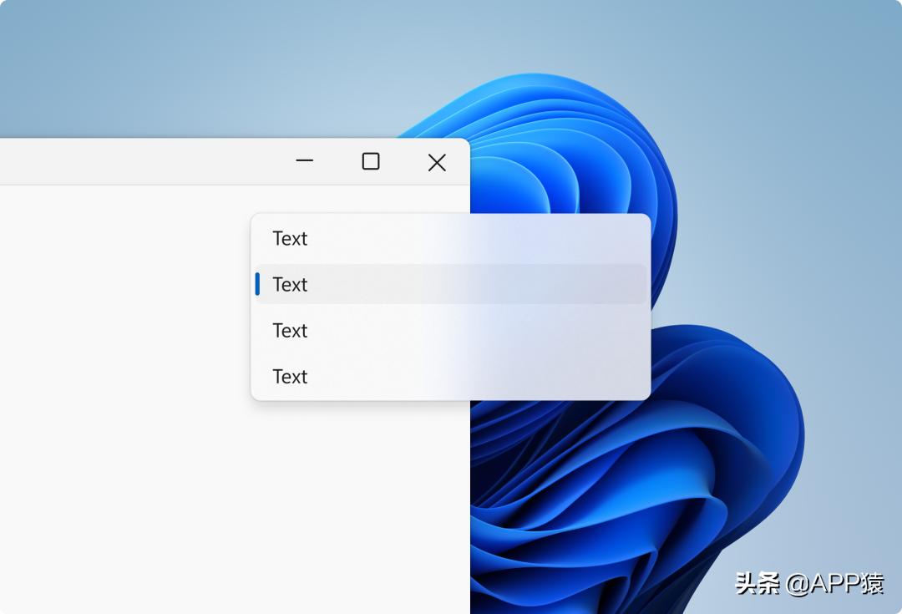The height and width of the screenshot is (614, 902).
Task: Select the third Text item in the list
Action: click(289, 330)
